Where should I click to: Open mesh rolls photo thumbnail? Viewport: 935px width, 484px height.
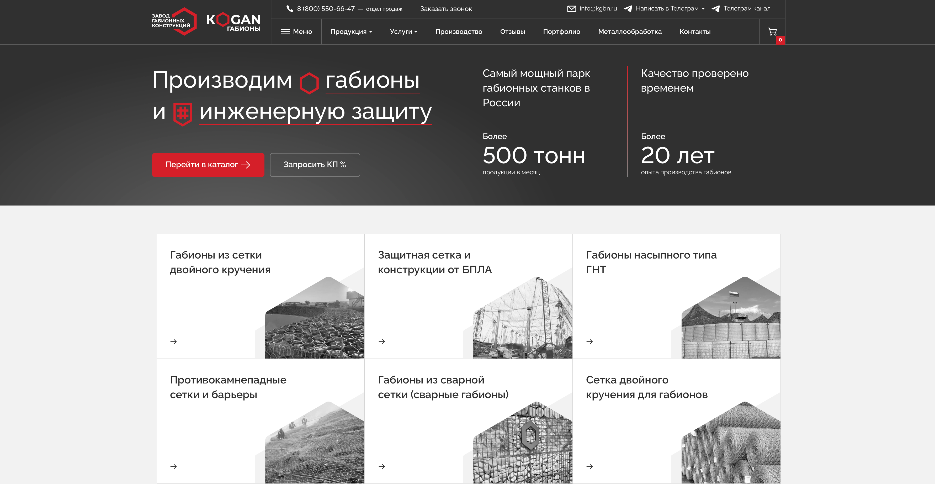coord(731,442)
